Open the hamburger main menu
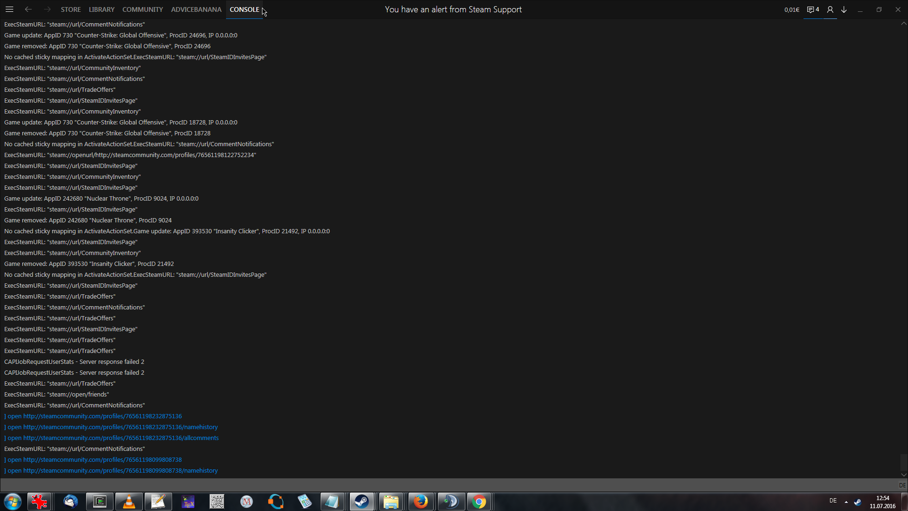Viewport: 908px width, 511px height. pyautogui.click(x=9, y=9)
